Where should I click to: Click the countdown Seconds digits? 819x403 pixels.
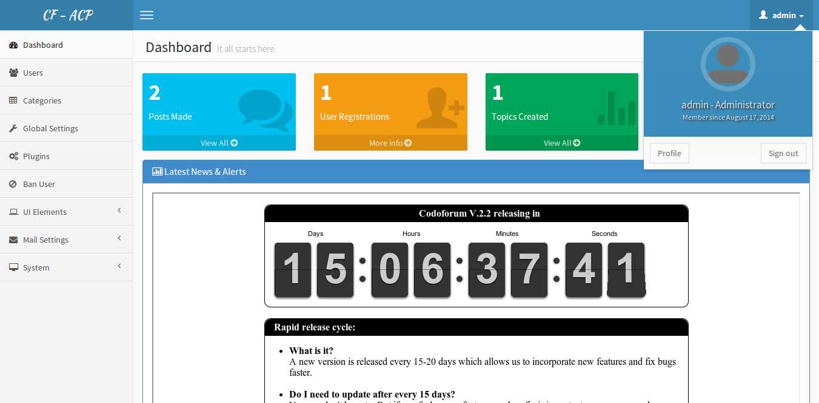(x=605, y=270)
